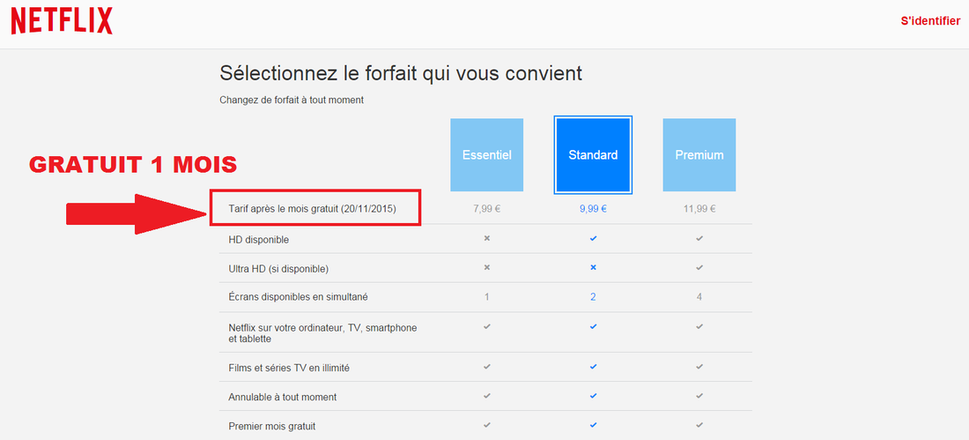
Task: Click the HD disponible checkmark under Premium
Action: [699, 238]
